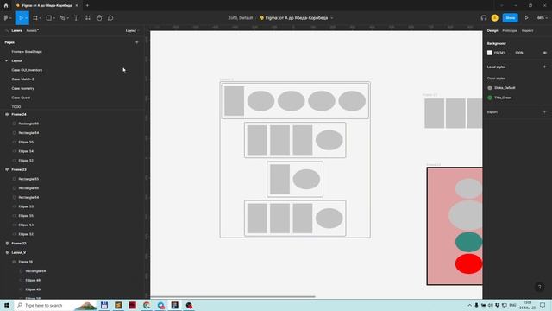Click the headphones audio conversation icon
This screenshot has height=311, width=552.
coord(484,18)
